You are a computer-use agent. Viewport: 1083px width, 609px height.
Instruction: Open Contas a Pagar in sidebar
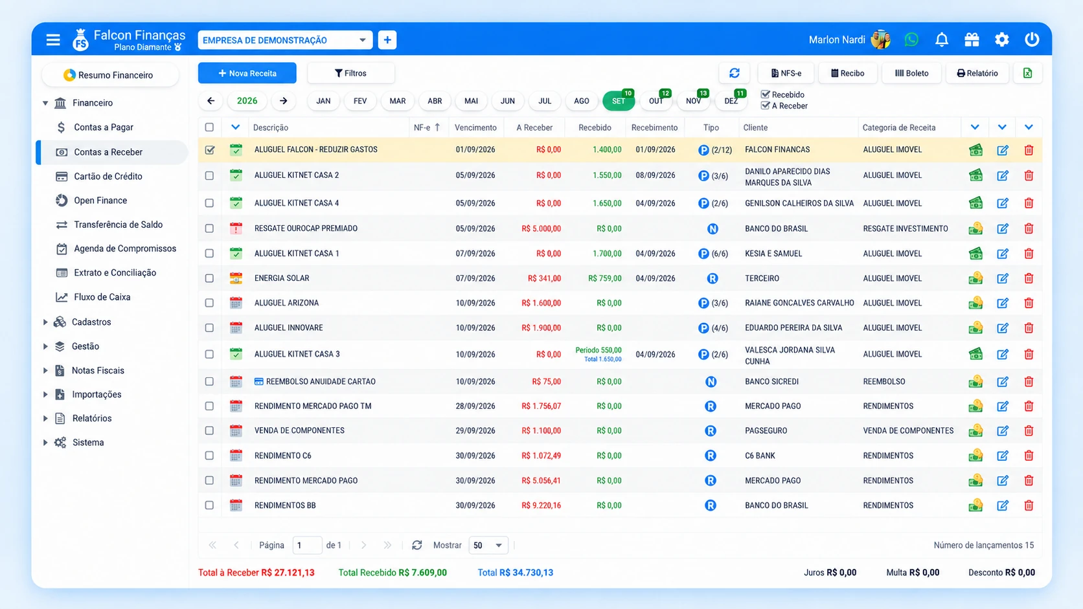[104, 127]
